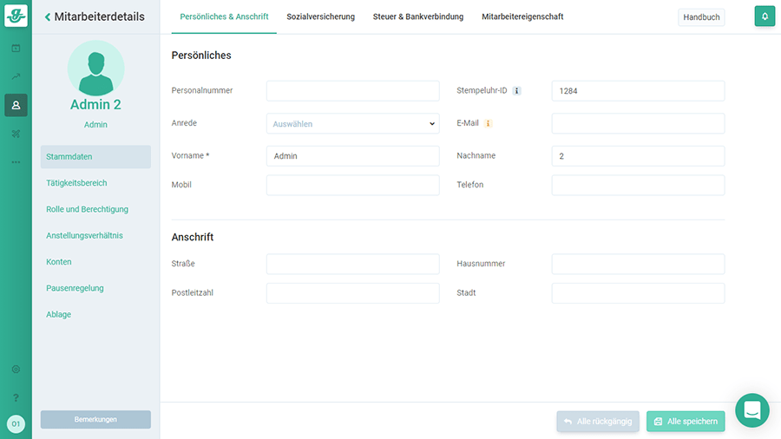Select Rolle und Berechtigung in the side menu
This screenshot has height=439, width=781.
(87, 209)
